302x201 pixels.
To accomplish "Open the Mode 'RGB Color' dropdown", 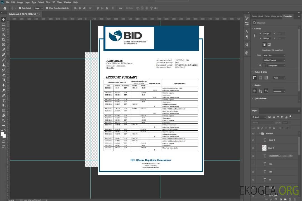I will (x=274, y=55).
